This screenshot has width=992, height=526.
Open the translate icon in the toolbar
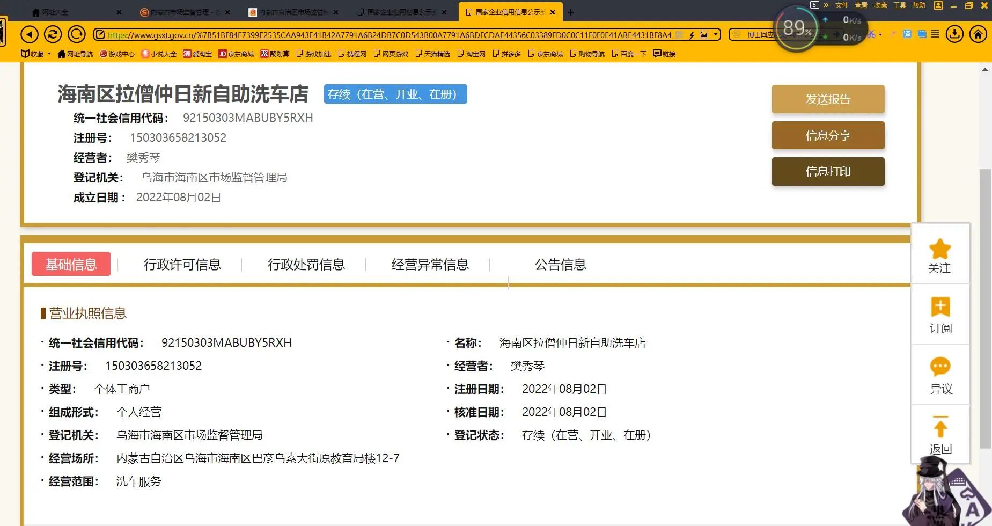pyautogui.click(x=907, y=34)
